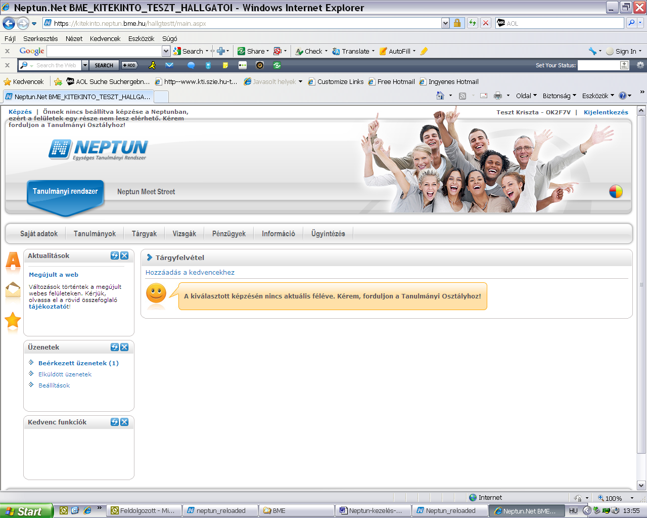
Task: Click the Google toolbar highlighter pen icon
Action: 424,51
